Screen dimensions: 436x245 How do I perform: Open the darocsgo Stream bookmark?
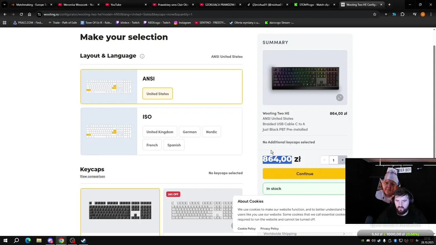(x=279, y=22)
